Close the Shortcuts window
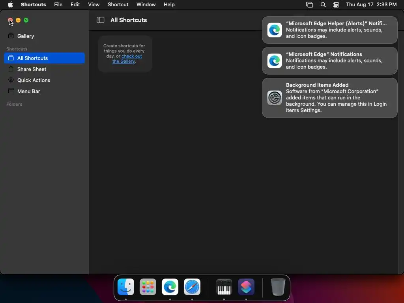Viewport: 404px width, 303px height. [x=10, y=20]
